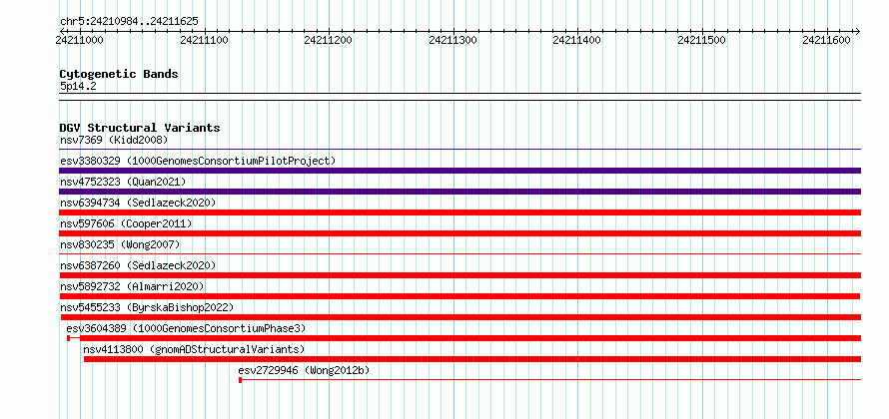The width and height of the screenshot is (889, 419).
Task: Click ruler tick label 24211400
Action: (577, 40)
